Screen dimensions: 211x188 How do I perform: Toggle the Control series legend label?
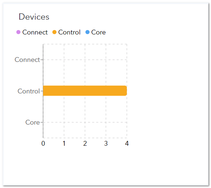69,32
